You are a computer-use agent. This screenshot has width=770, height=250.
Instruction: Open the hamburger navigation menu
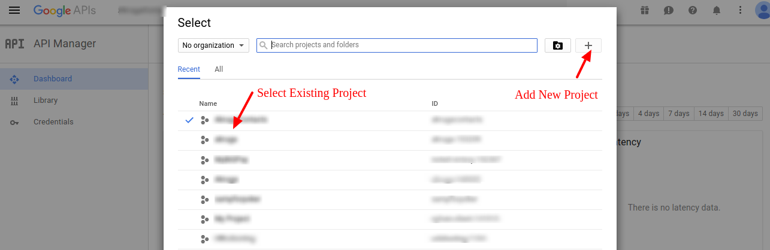14,11
